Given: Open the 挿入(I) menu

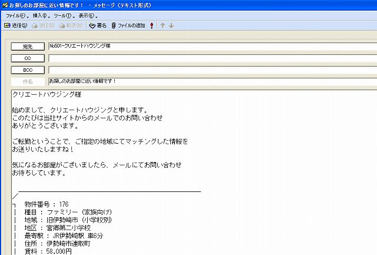Looking at the screenshot, I should tap(41, 16).
